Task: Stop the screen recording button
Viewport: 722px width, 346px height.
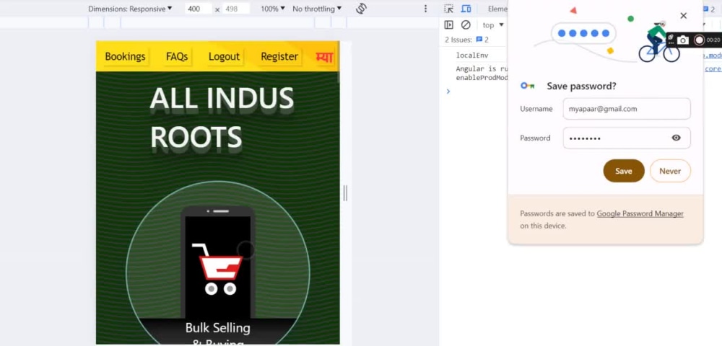Action: pyautogui.click(x=699, y=40)
